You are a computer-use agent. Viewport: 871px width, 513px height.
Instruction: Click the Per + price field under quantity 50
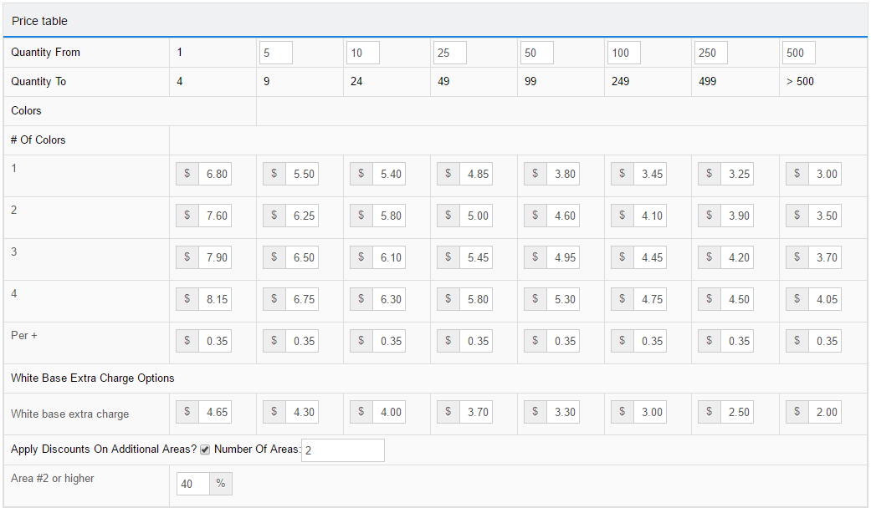[563, 341]
